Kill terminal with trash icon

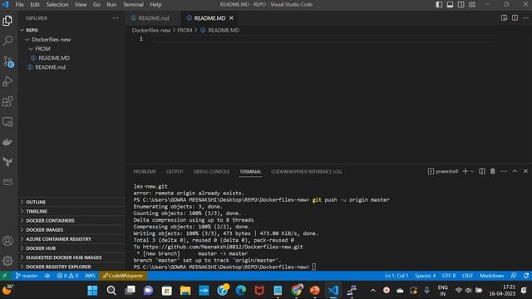[x=493, y=171]
